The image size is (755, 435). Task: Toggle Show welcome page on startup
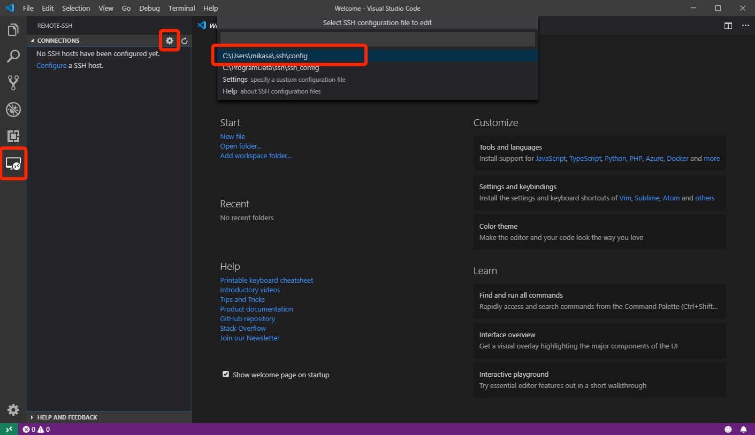pyautogui.click(x=226, y=375)
